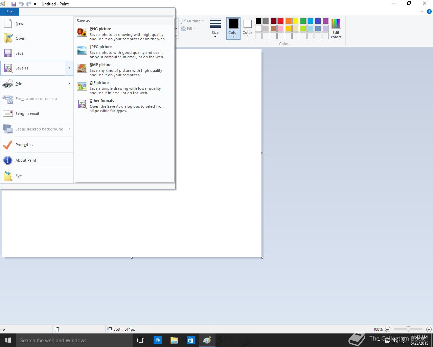Open the web browser globe on taskbar
The width and height of the screenshot is (433, 347).
click(157, 340)
